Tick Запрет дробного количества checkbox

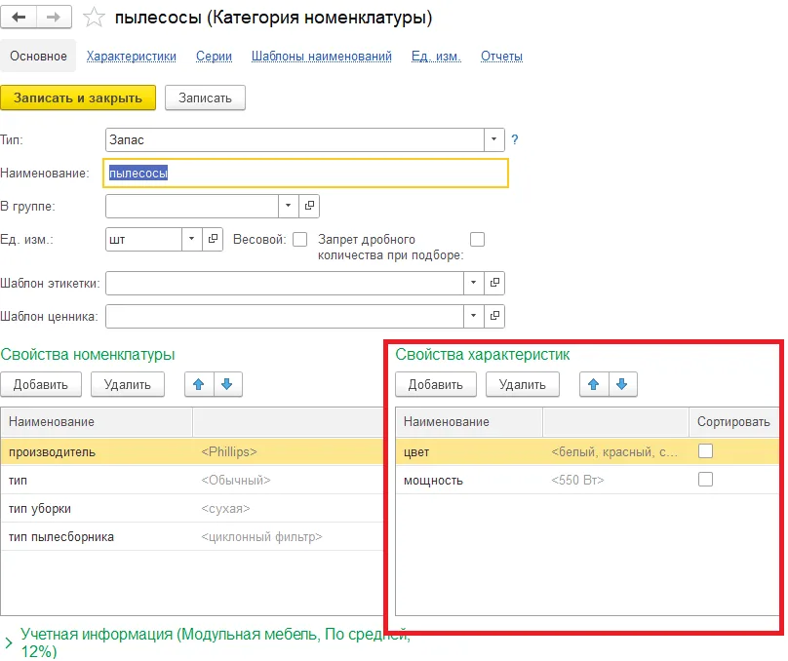[478, 239]
